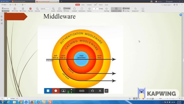
Task: Switch to the Comment ribbon tab
Action: pos(89,5)
